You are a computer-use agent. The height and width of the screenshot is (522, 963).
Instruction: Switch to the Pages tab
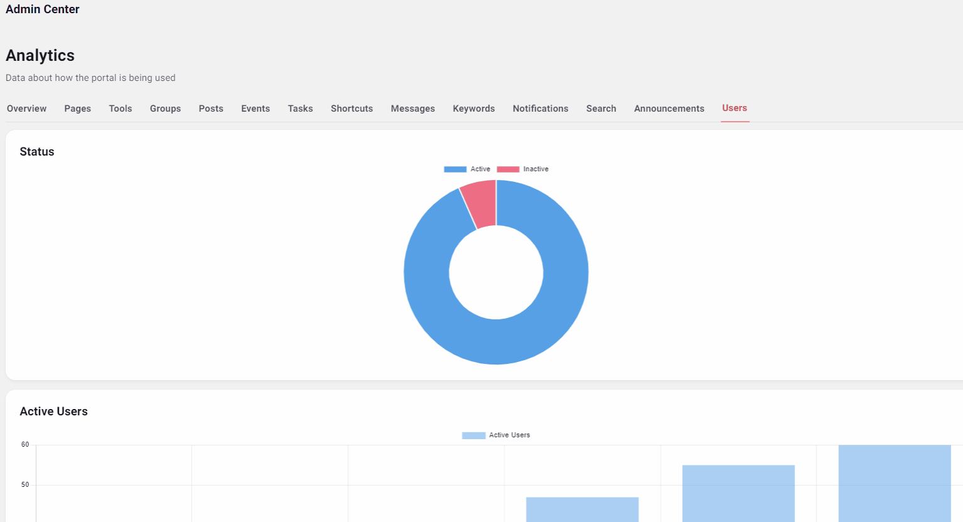click(77, 109)
